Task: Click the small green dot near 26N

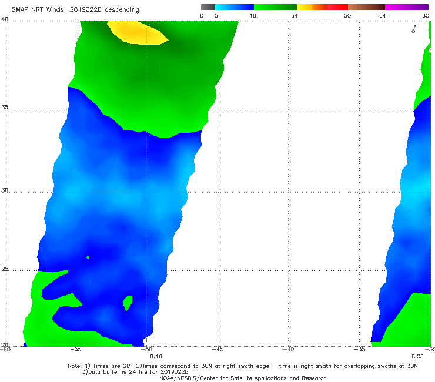Action: (x=88, y=257)
